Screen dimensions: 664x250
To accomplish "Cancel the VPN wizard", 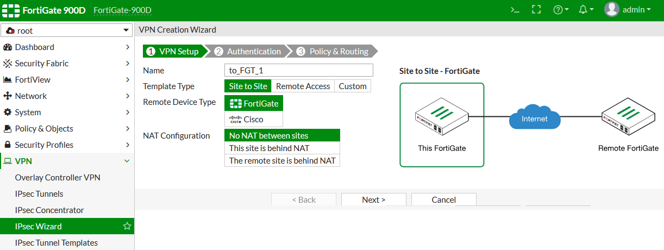I will click(x=443, y=199).
